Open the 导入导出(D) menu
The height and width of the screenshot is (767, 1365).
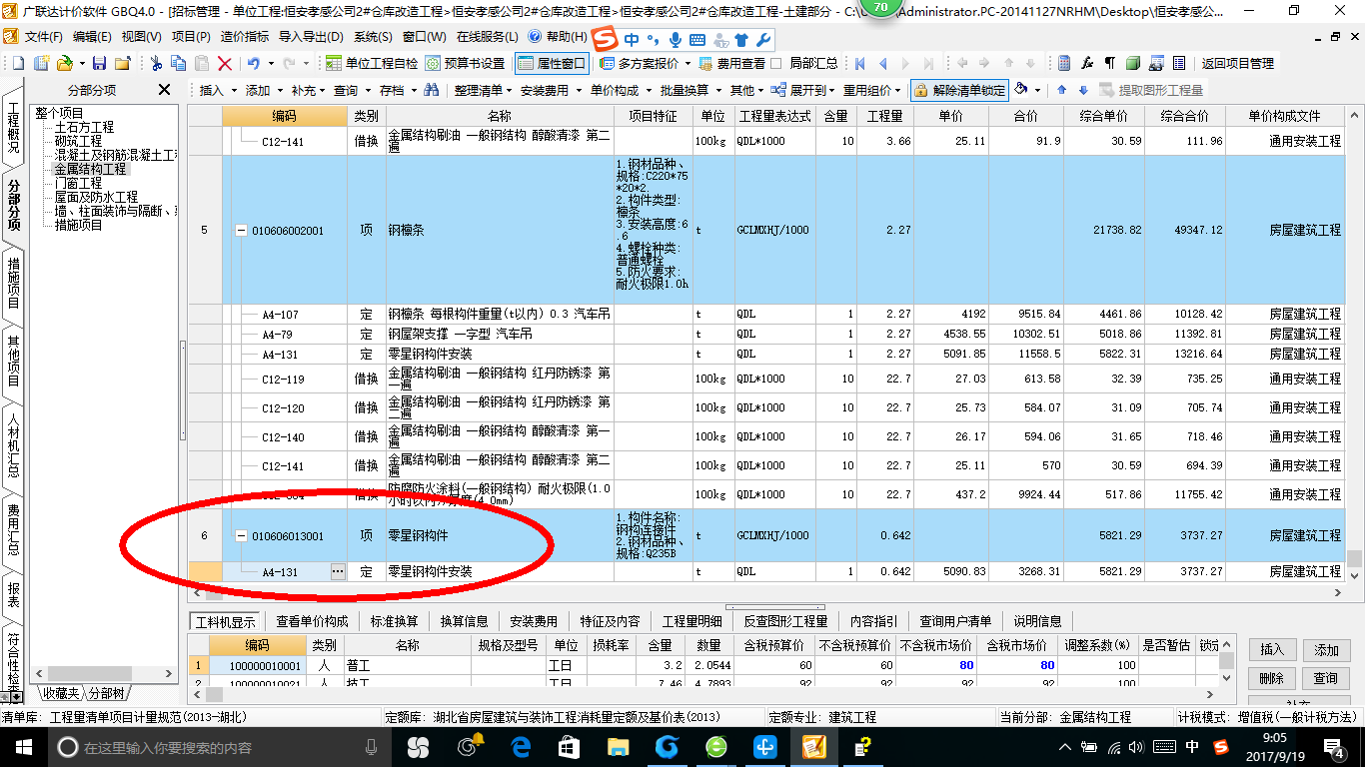coord(311,36)
